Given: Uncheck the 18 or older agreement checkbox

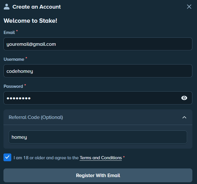Looking at the screenshot, I should [8, 157].
